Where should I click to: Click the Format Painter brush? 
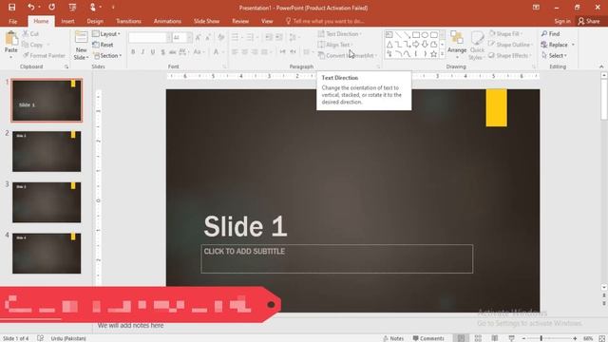click(44, 55)
